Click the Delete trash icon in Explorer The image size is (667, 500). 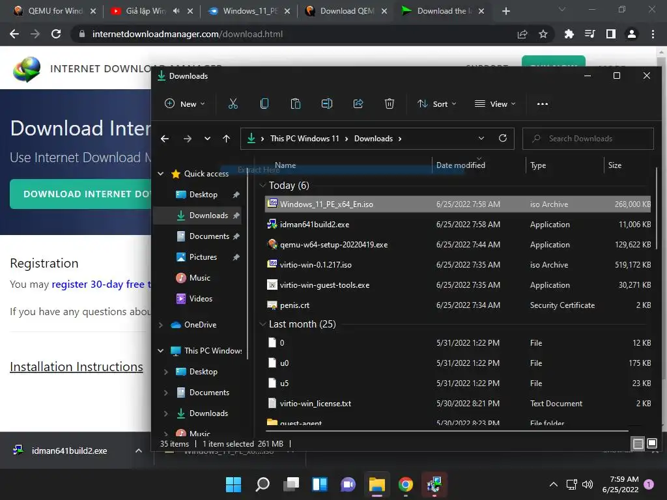[x=390, y=104]
